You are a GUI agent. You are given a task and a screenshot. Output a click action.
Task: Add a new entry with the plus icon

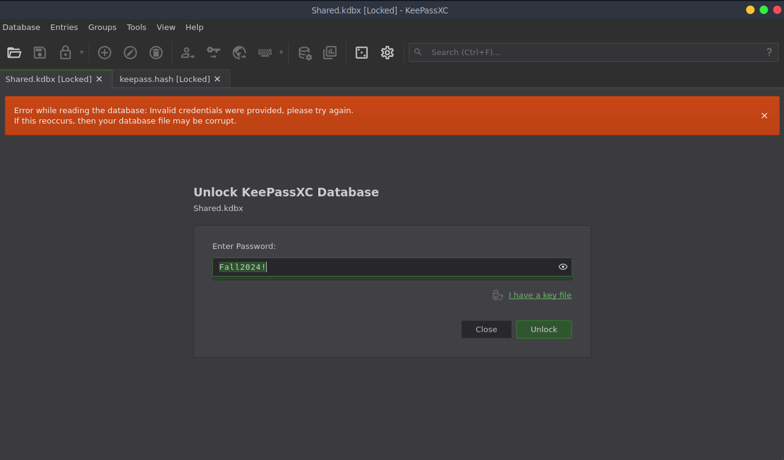[x=105, y=53]
